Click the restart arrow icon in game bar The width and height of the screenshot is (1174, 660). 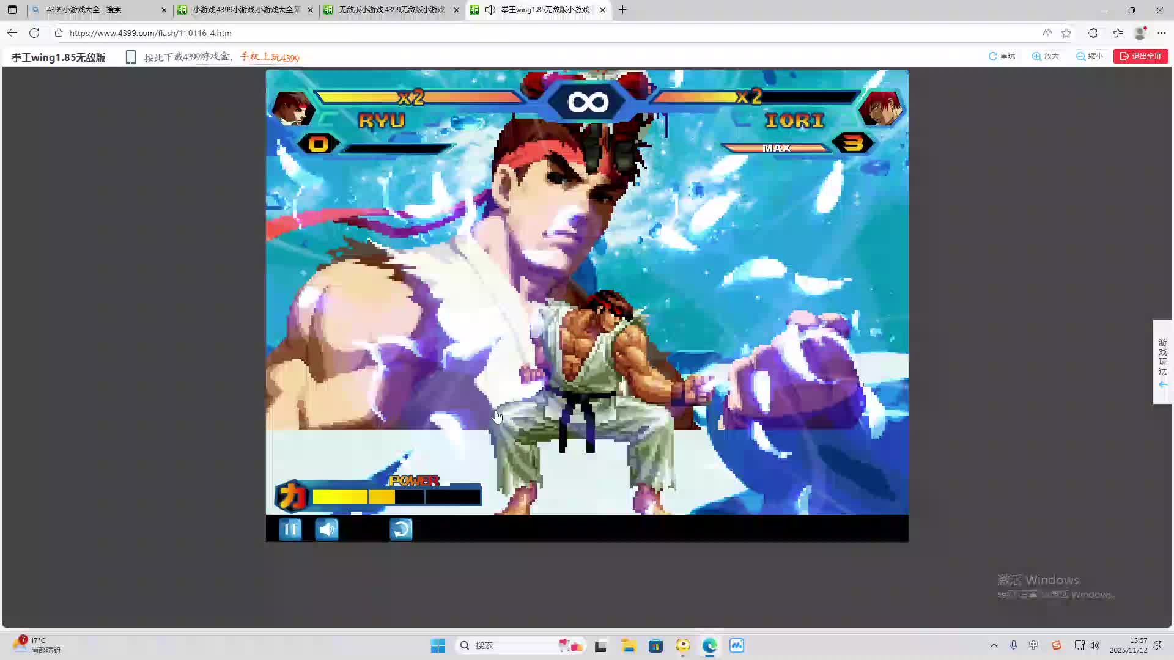pos(401,529)
